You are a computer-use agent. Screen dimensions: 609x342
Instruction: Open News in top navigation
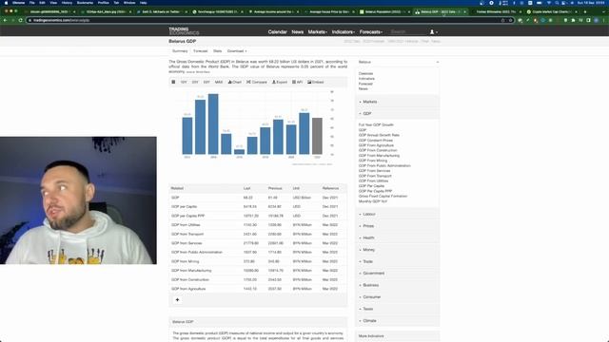[x=298, y=31]
